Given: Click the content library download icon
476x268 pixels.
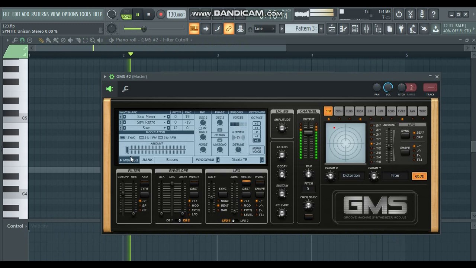Looking at the screenshot, I should click(435, 29).
